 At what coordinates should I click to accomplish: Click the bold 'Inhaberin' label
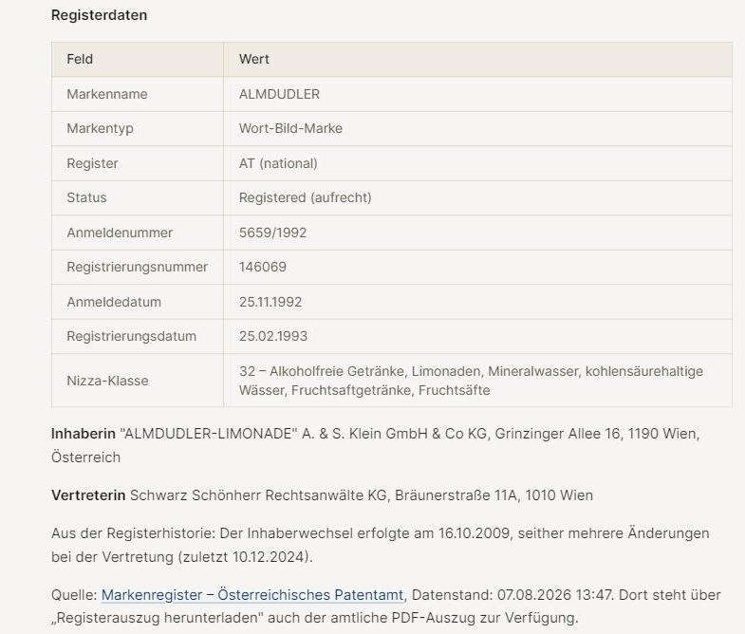[84, 434]
